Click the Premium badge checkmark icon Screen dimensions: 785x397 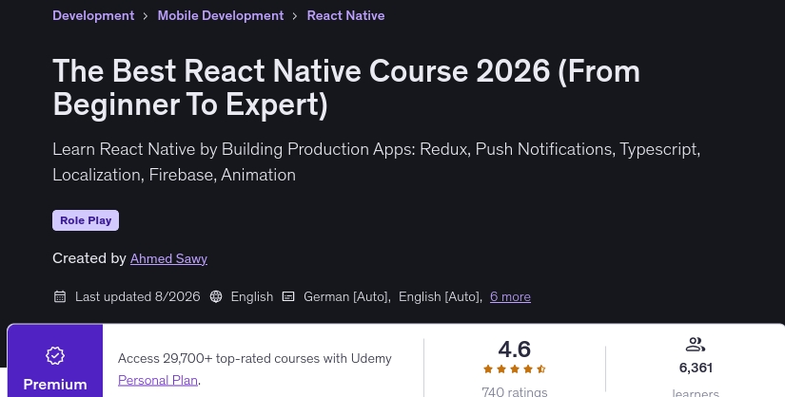tap(55, 355)
